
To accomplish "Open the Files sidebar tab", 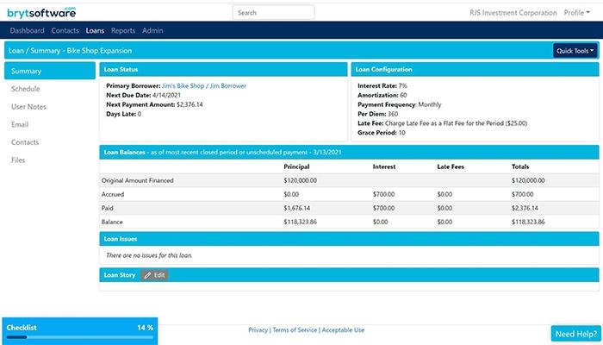I will (x=18, y=160).
